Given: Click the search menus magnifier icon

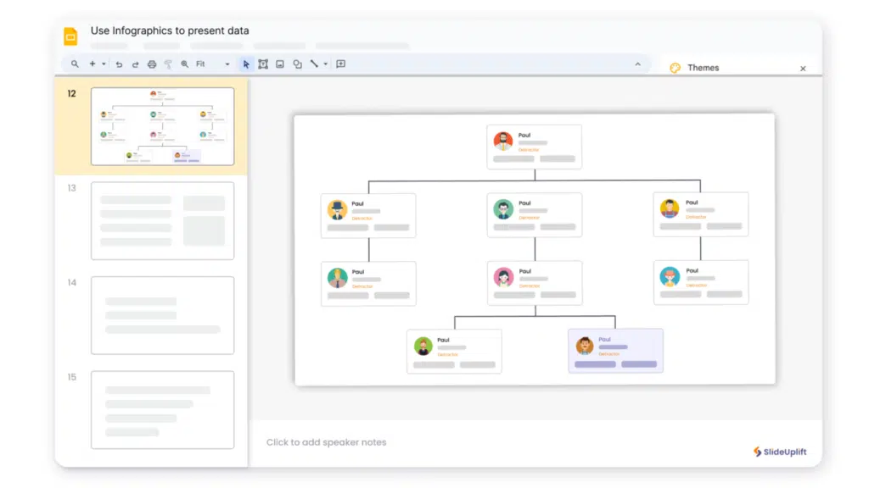Looking at the screenshot, I should (x=75, y=64).
